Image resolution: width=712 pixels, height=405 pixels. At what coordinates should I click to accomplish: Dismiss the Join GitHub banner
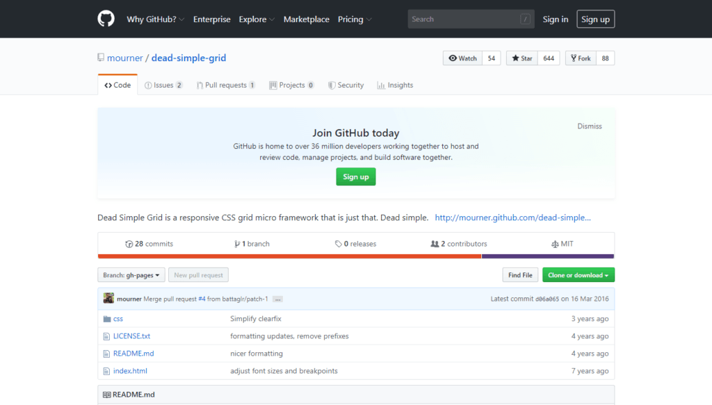click(x=590, y=126)
